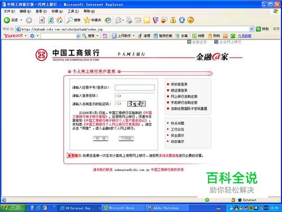Click the pink PK icon on Yahoo toolbar
This screenshot has height=212, width=282.
click(x=105, y=36)
